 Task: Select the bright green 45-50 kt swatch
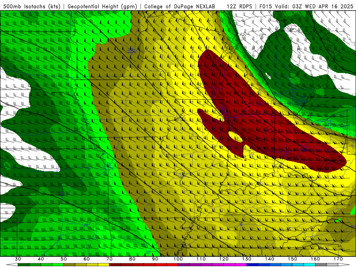click(x=58, y=265)
